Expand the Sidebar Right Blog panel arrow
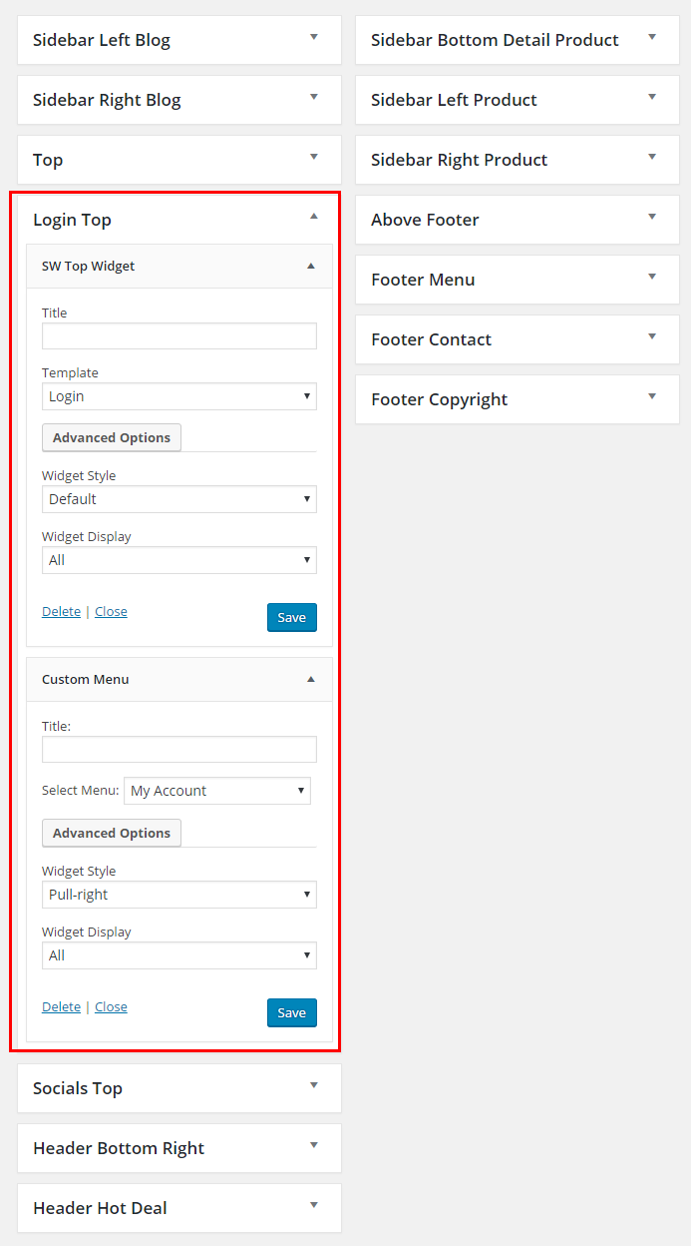This screenshot has width=691, height=1246. (x=313, y=98)
